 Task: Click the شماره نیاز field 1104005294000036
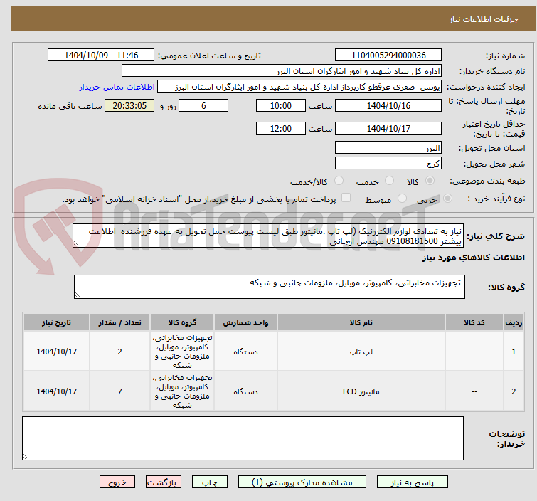point(388,56)
